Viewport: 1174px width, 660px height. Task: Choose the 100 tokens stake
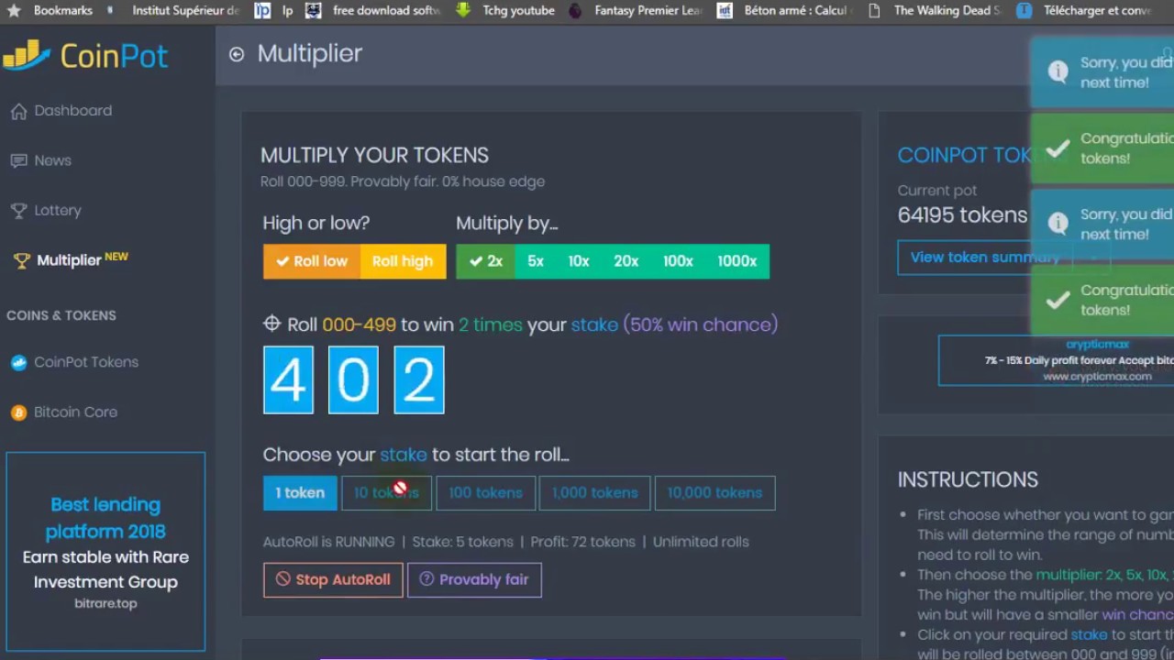[485, 493]
